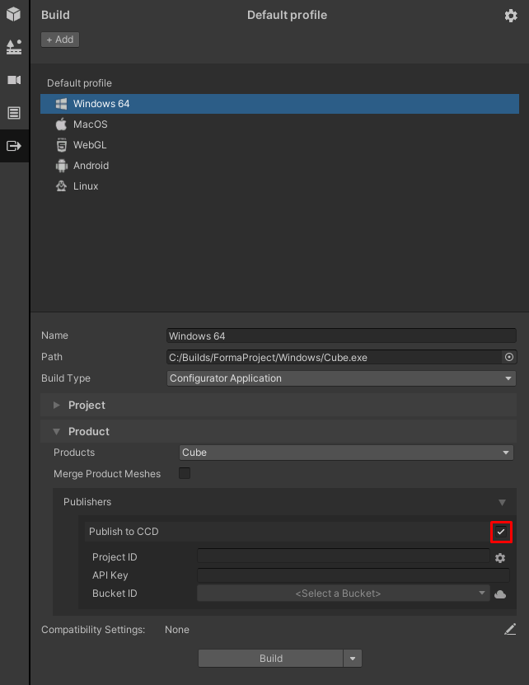The width and height of the screenshot is (529, 685).
Task: Select the Android platform in the list
Action: pyautogui.click(x=91, y=166)
